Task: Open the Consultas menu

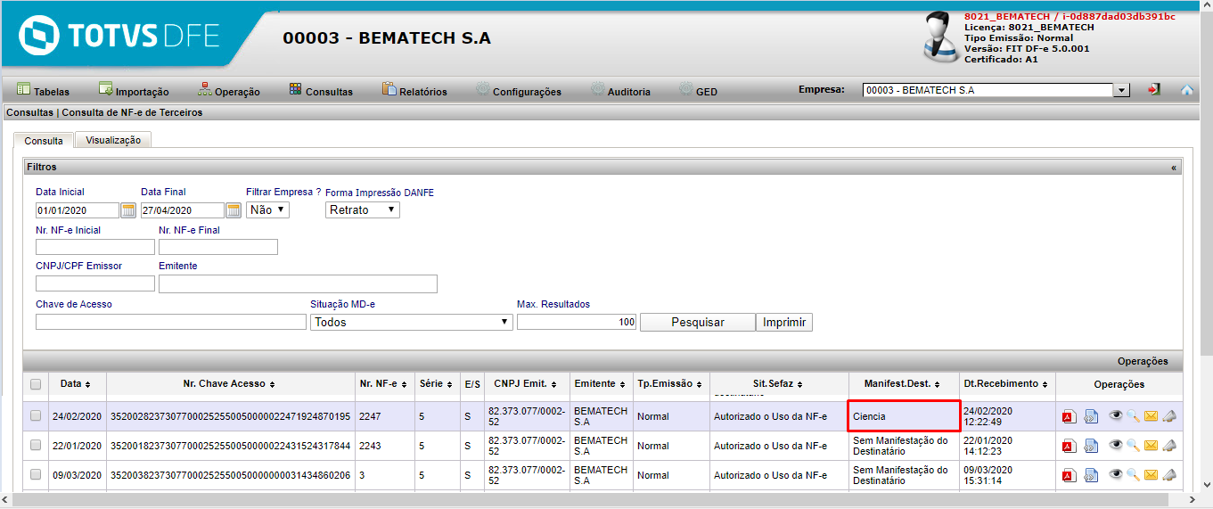Action: pos(321,90)
